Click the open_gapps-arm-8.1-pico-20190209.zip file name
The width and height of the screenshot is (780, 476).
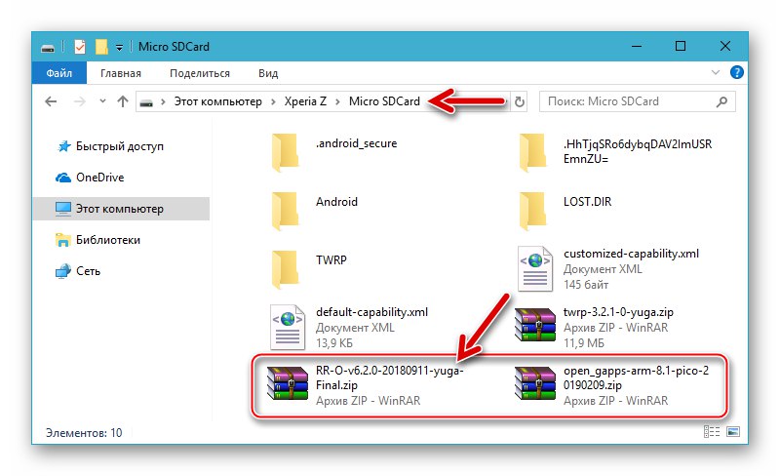(637, 377)
